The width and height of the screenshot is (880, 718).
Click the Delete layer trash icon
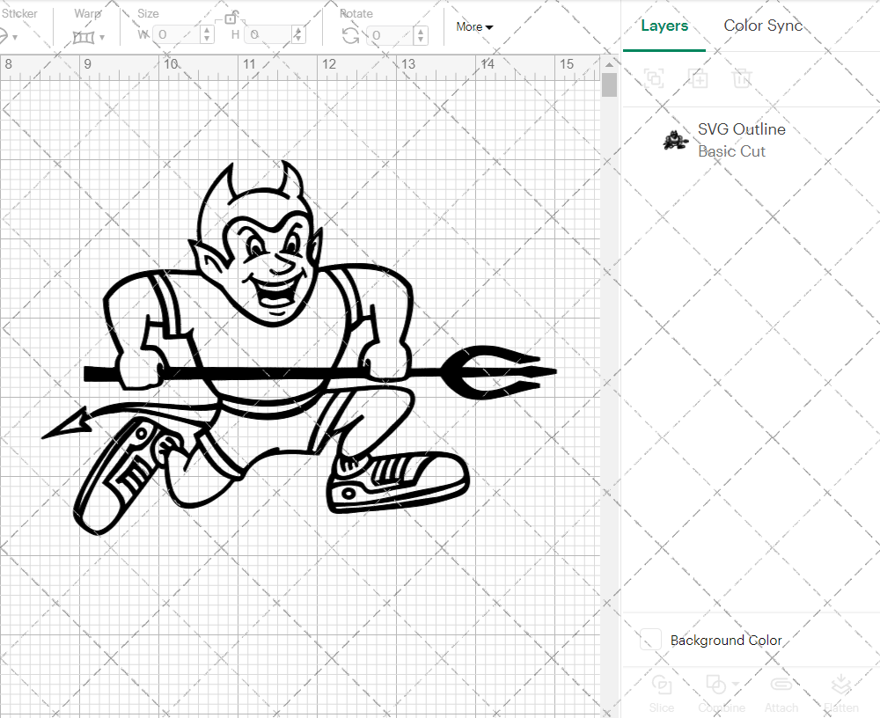click(x=742, y=79)
